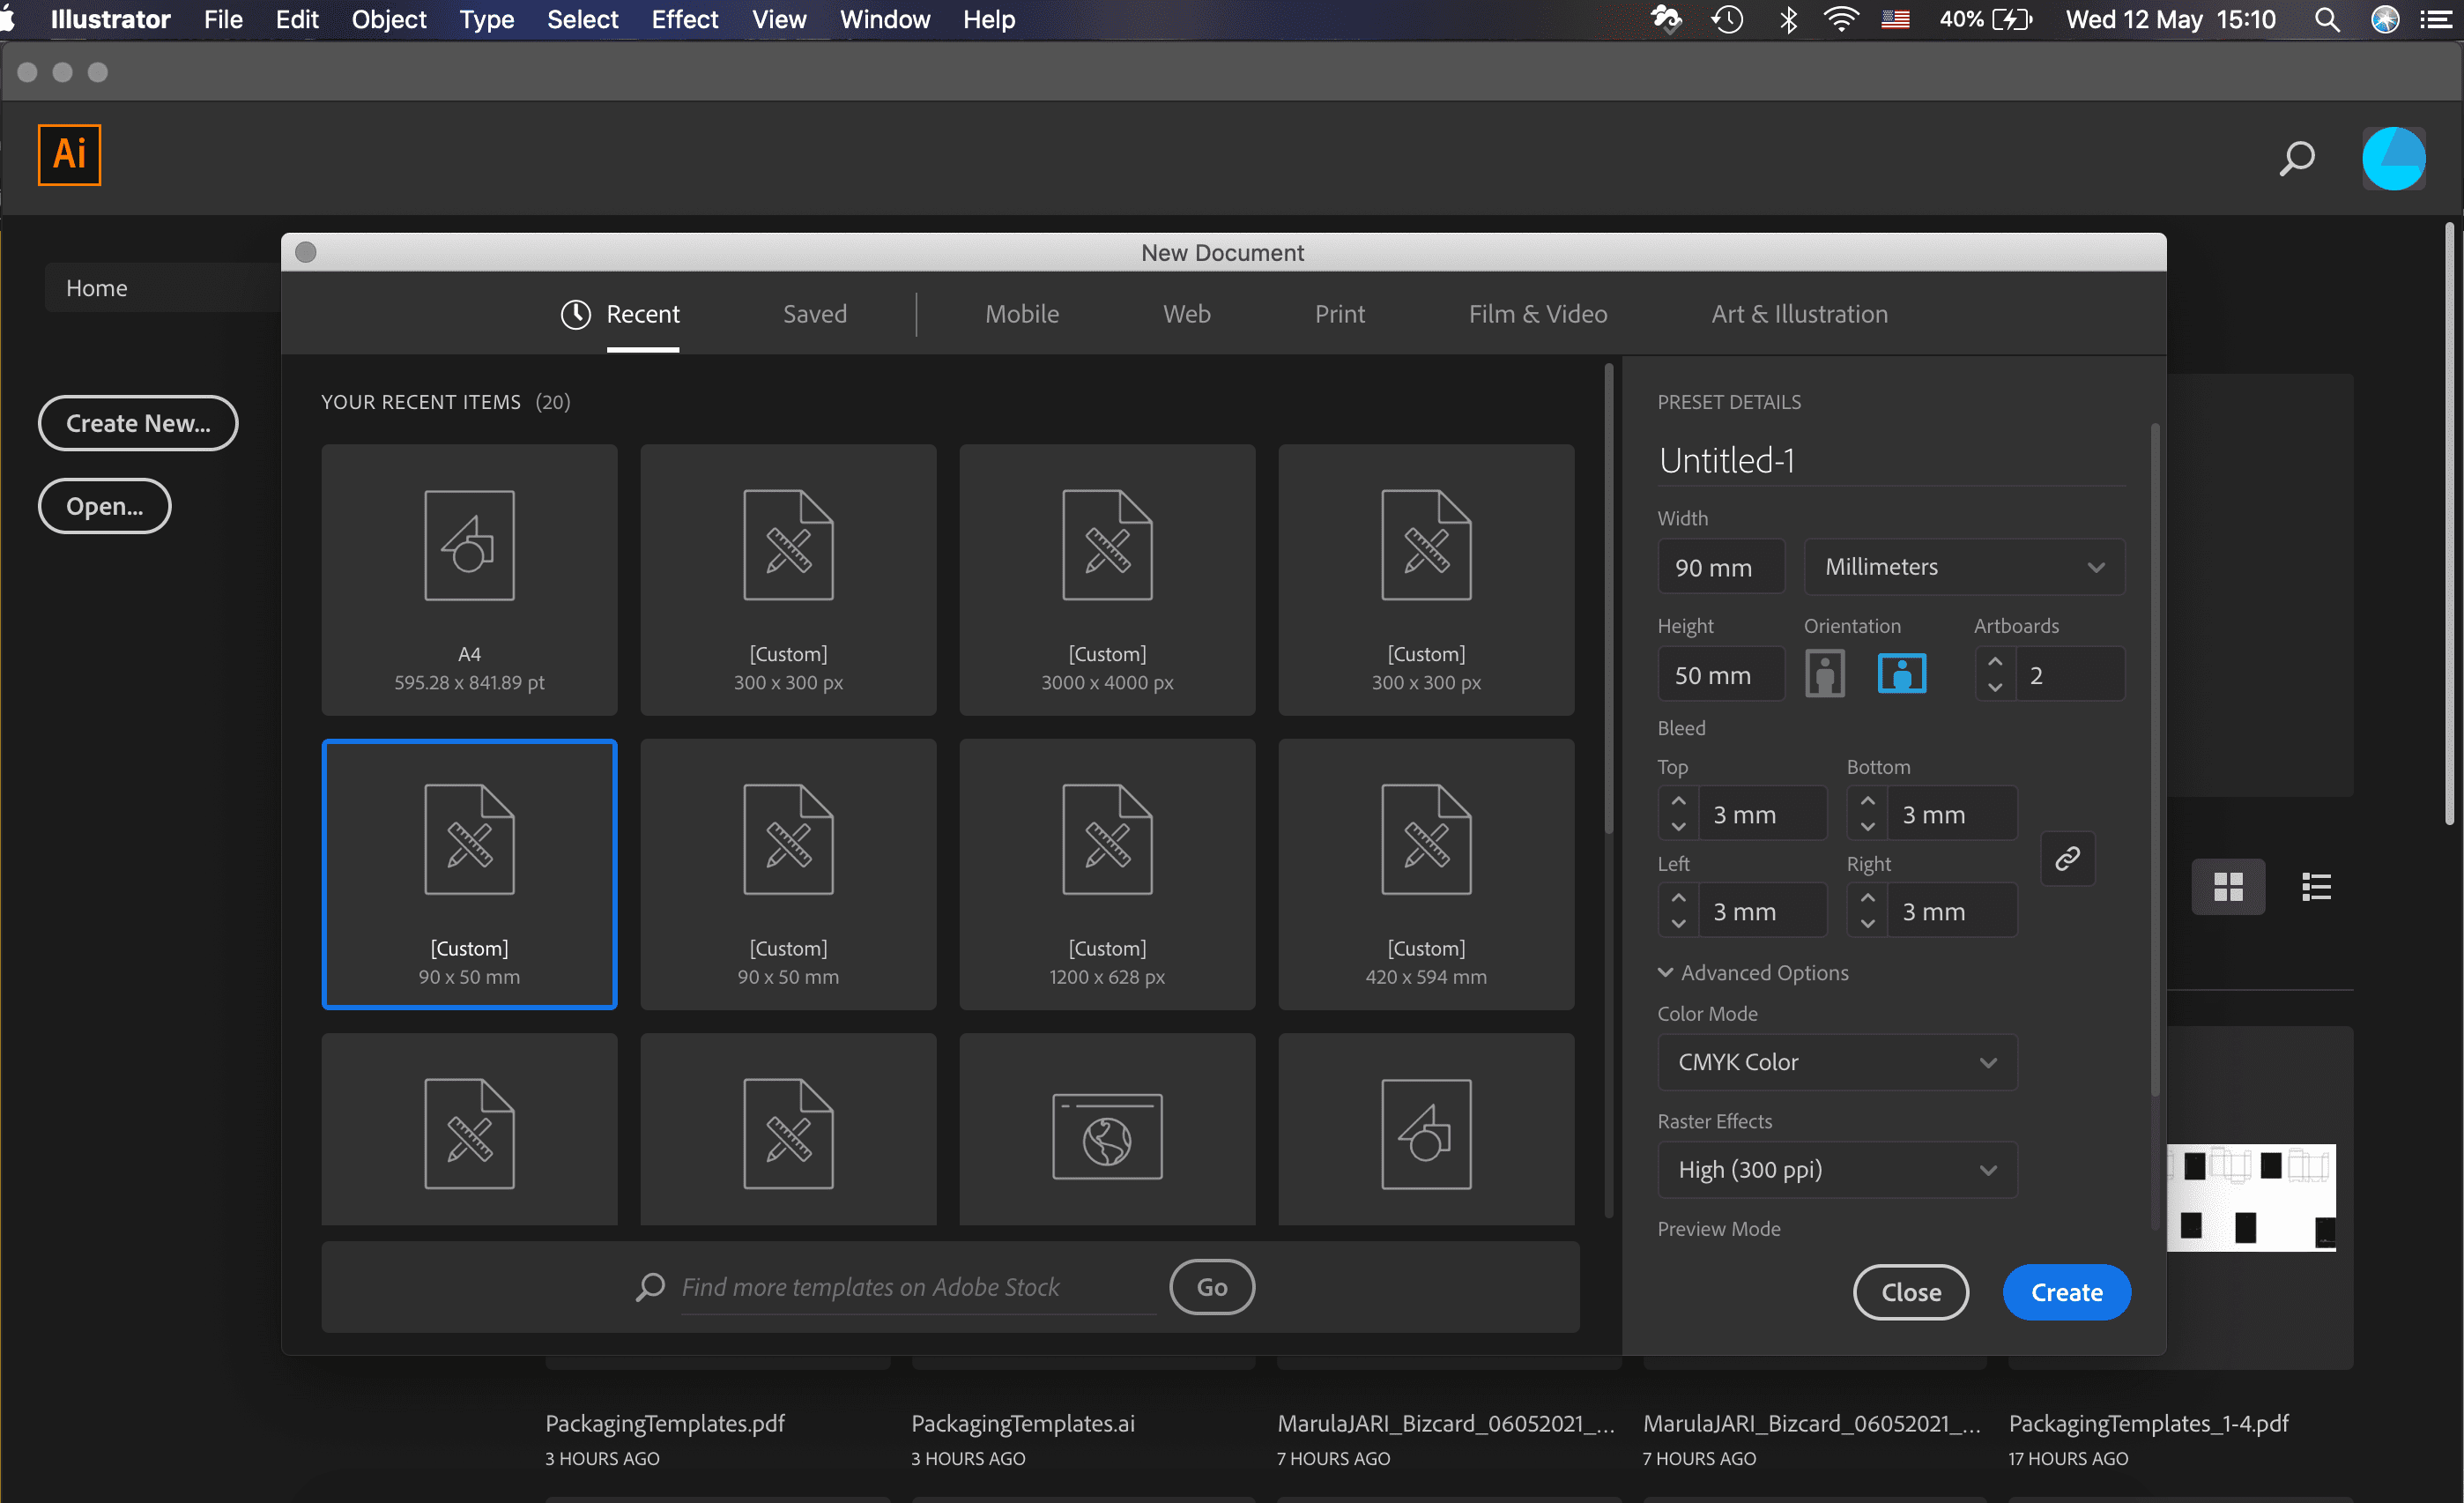Screen dimensions: 2464x1503
Task: Open macOS Notification Center icon
Action: click(2435, 19)
